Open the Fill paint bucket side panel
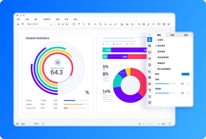Image resolution: width=206 pixels, height=139 pixels. pos(150,39)
